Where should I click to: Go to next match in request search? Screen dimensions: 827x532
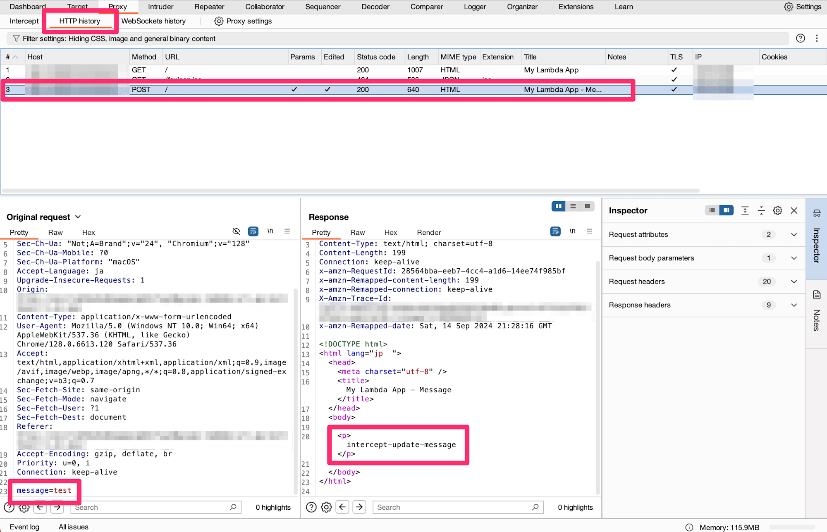coord(57,507)
